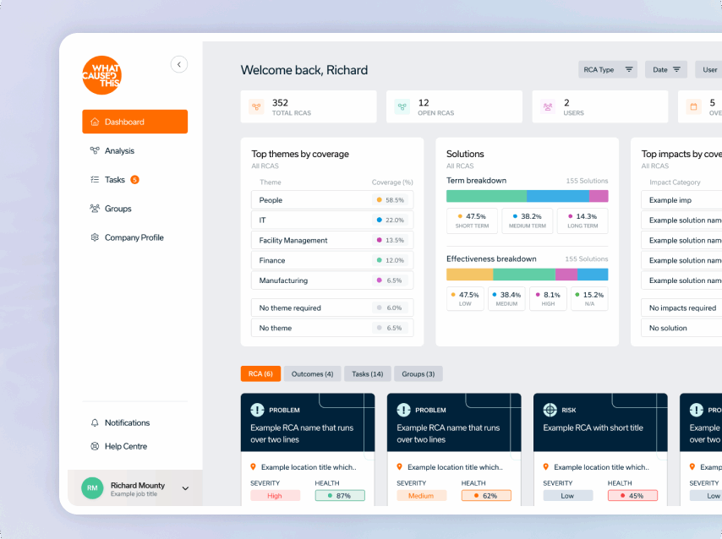Expand the Richard Mounty profile menu
722x539 pixels.
[185, 488]
